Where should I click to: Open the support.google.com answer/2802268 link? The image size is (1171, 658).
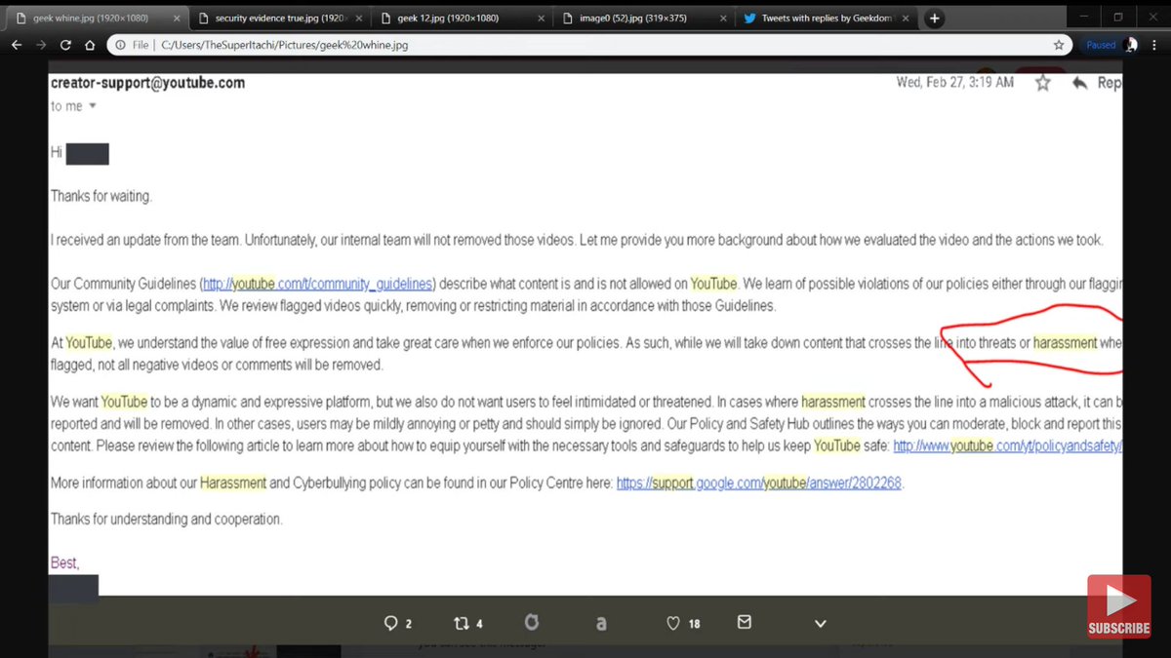click(759, 483)
